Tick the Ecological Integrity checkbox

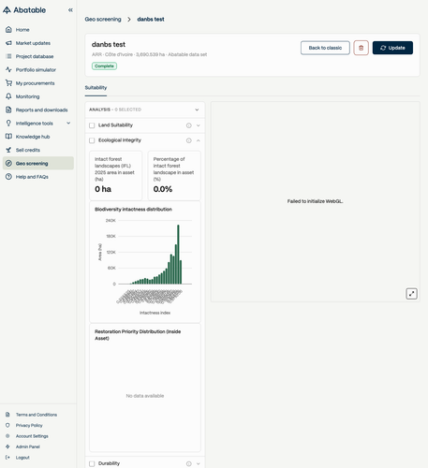pos(92,140)
